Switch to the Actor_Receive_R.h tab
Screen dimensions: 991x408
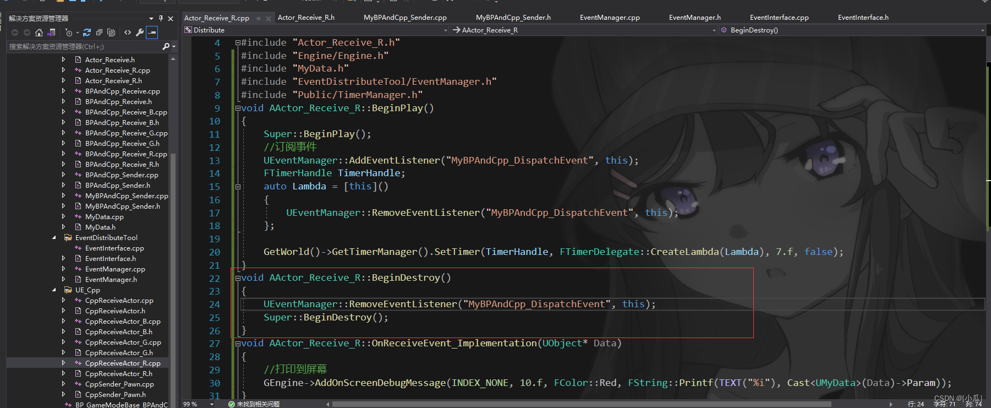coord(306,18)
